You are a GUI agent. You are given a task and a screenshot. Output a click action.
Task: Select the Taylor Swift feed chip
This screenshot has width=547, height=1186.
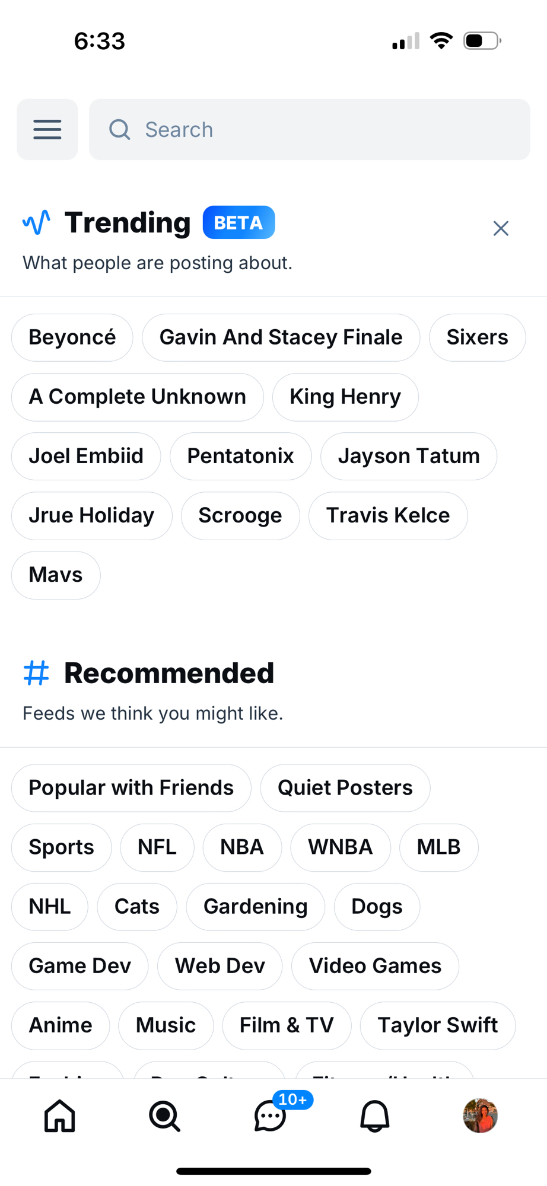click(x=438, y=1025)
